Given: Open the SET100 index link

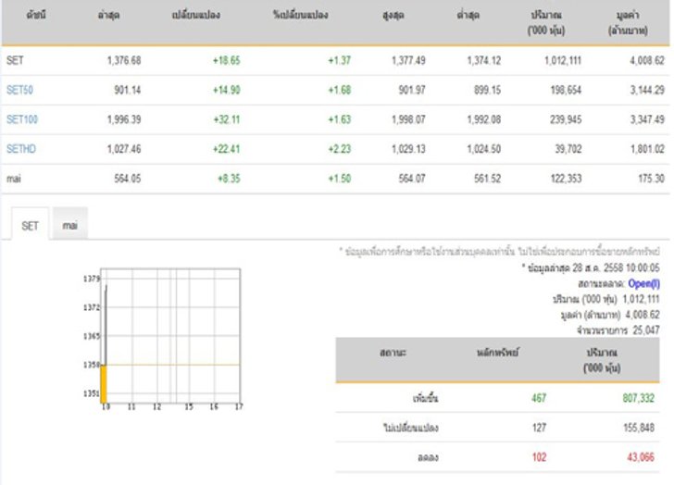Looking at the screenshot, I should (x=22, y=119).
